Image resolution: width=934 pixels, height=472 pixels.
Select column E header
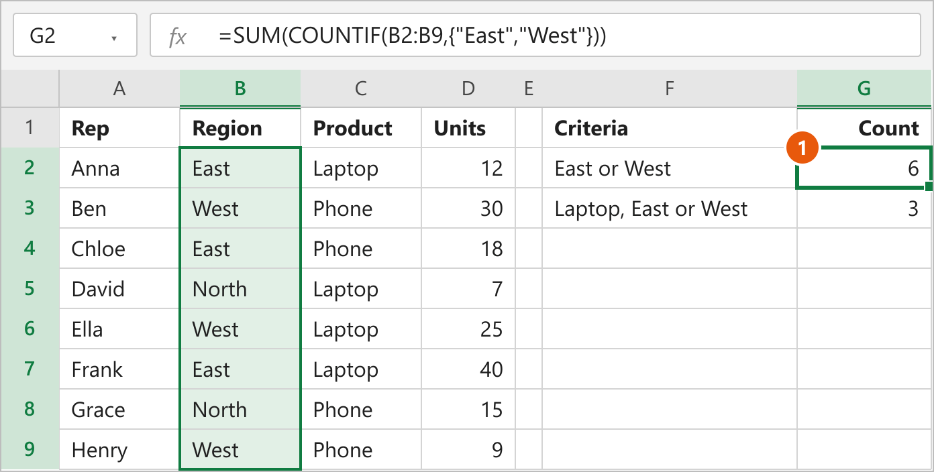click(x=529, y=88)
